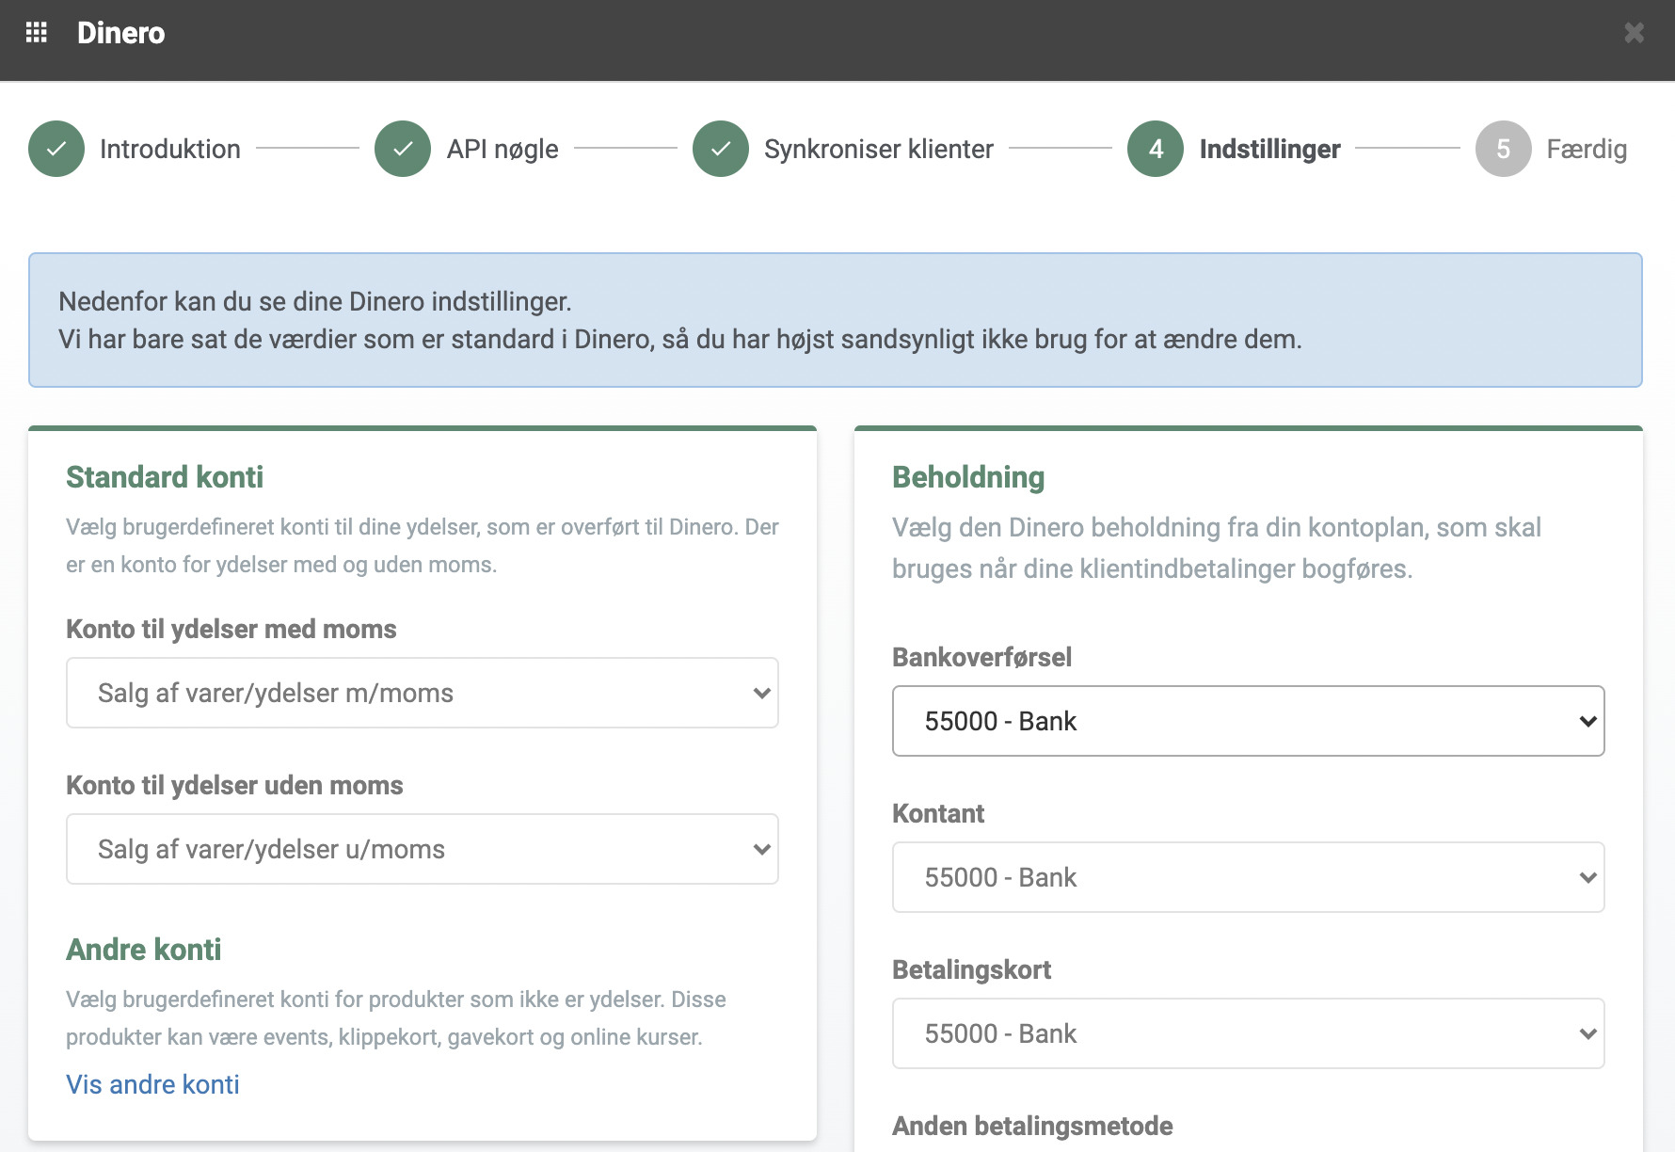
Task: Open the apps grid icon beside Dinero
Action: (37, 33)
